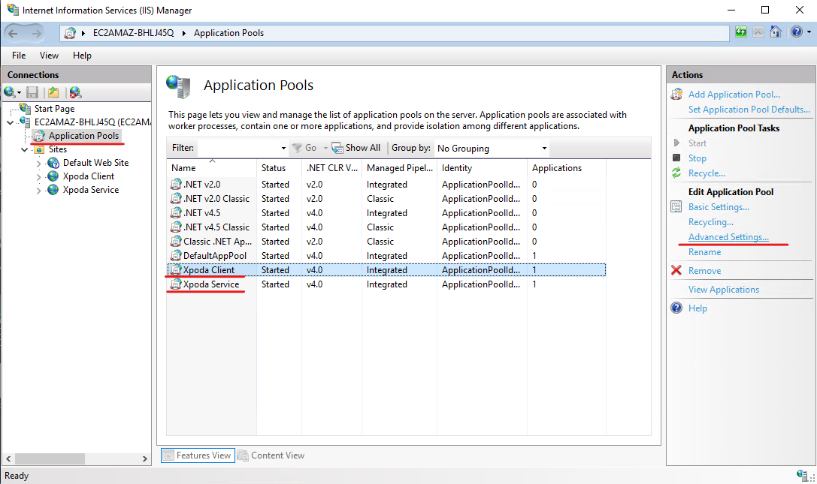Open the Help dropdown arrow in the top bar

click(x=809, y=32)
